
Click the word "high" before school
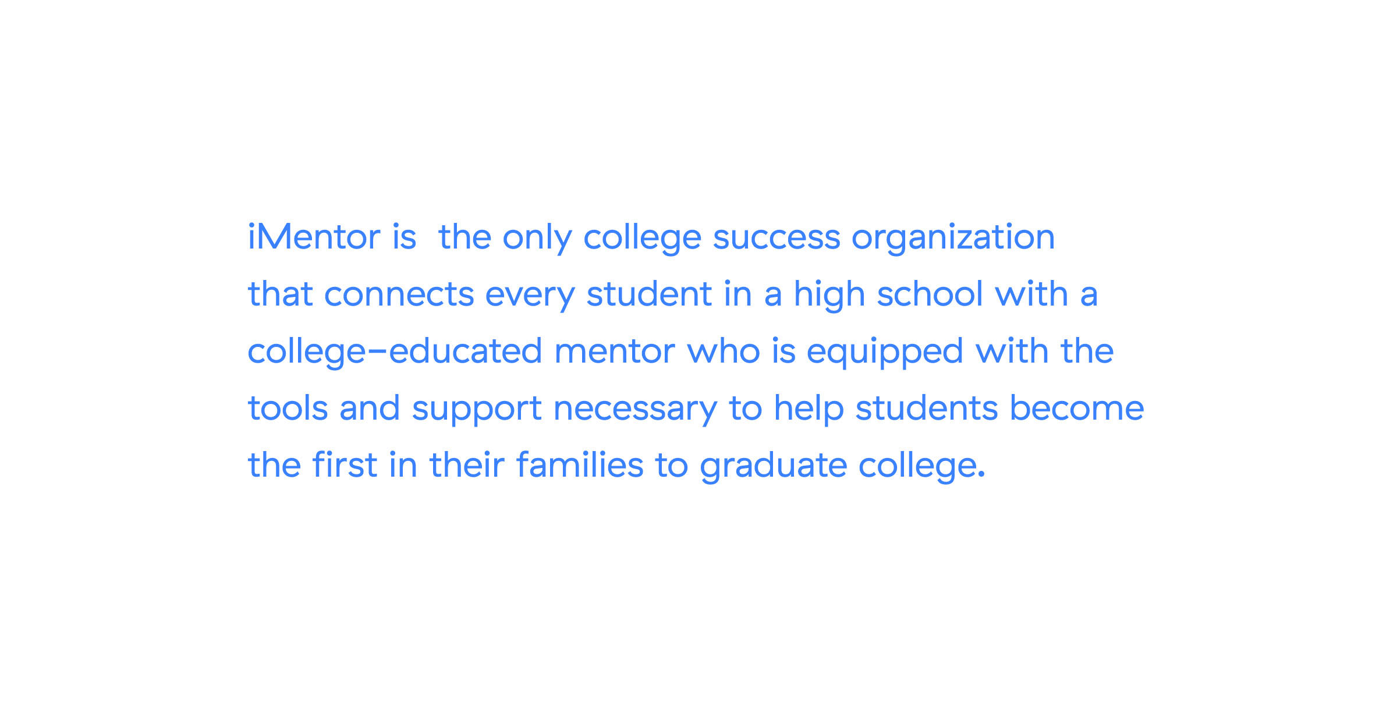[x=829, y=295]
